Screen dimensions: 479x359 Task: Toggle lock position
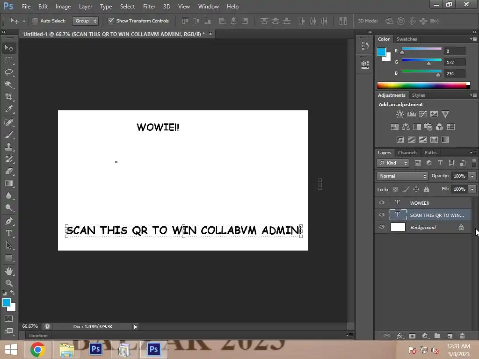[416, 190]
